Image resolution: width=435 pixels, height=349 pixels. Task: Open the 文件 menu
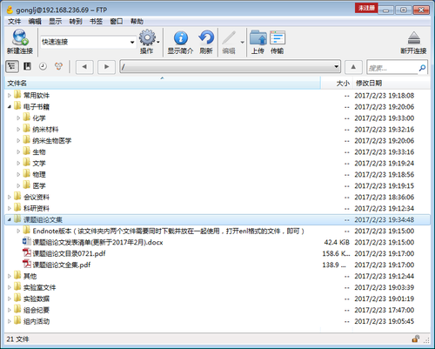[14, 21]
